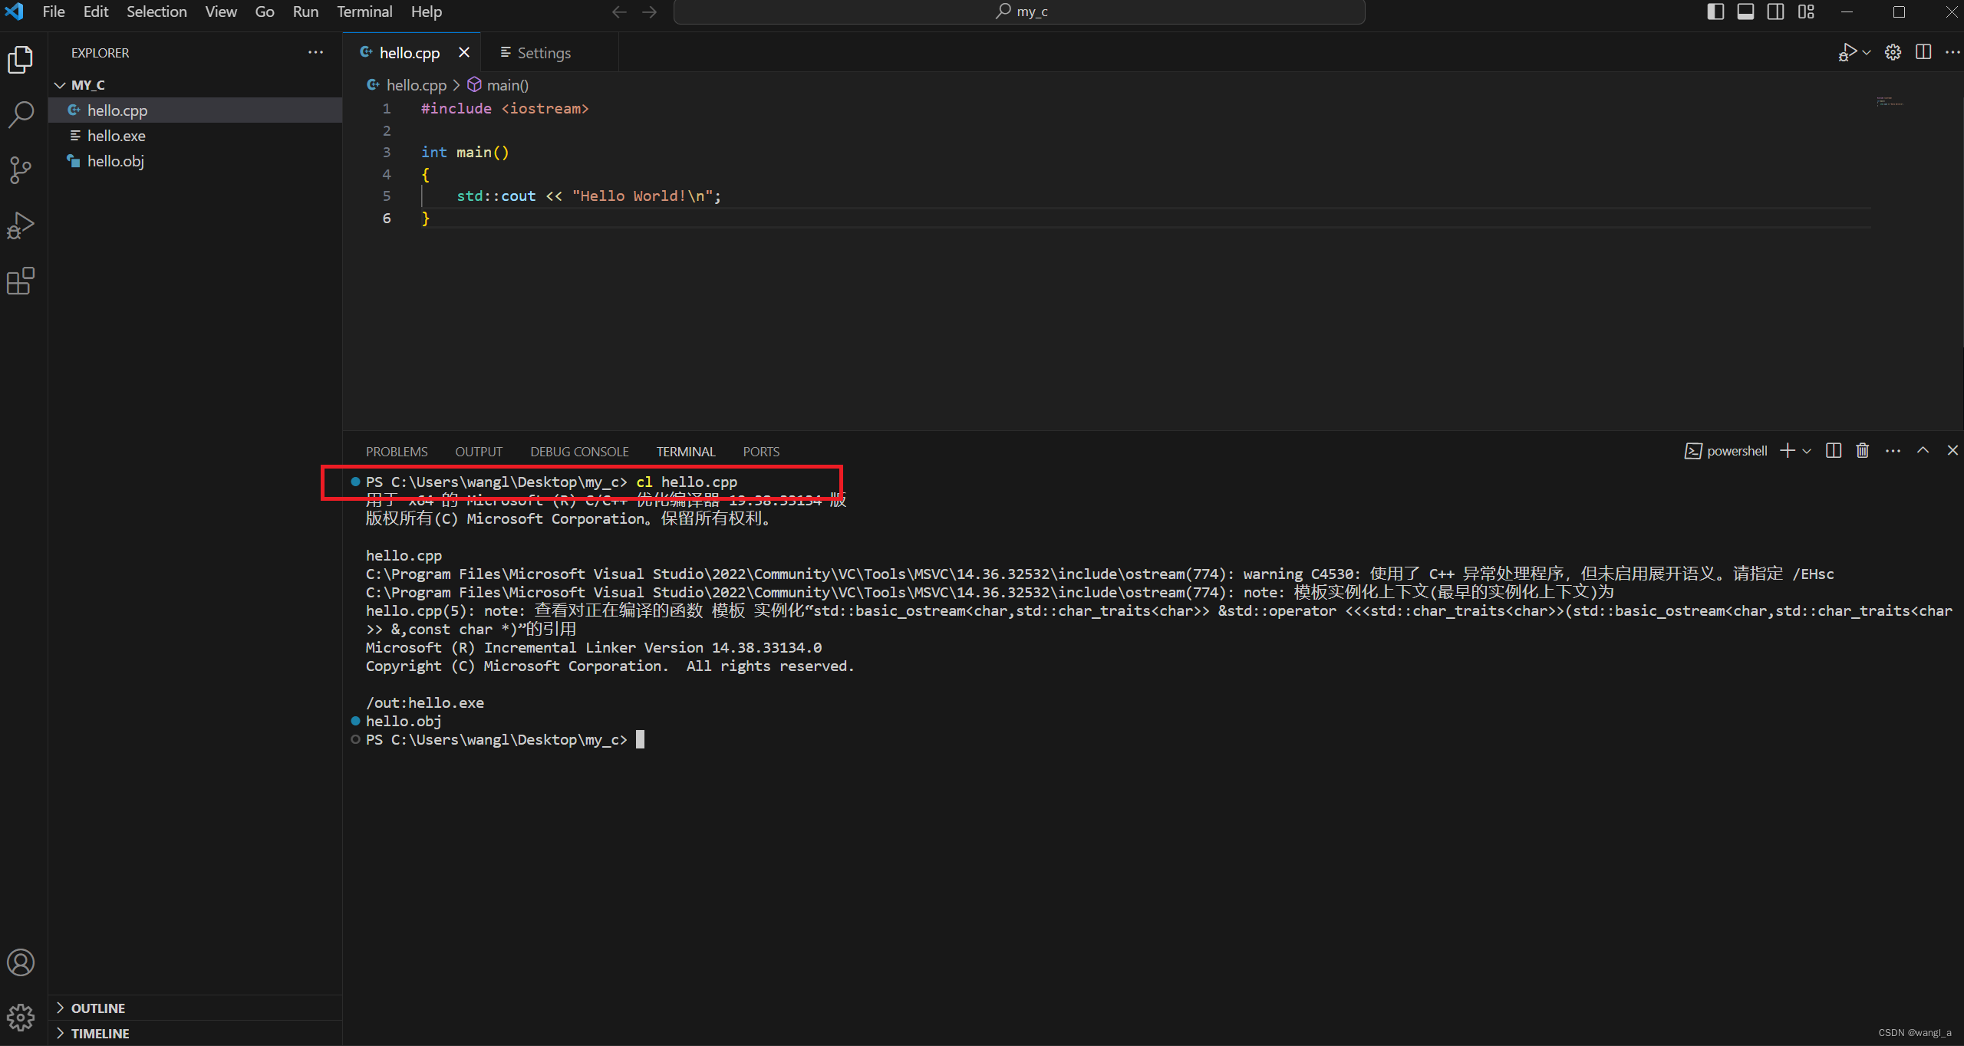Open the Help menu

pyautogui.click(x=426, y=12)
